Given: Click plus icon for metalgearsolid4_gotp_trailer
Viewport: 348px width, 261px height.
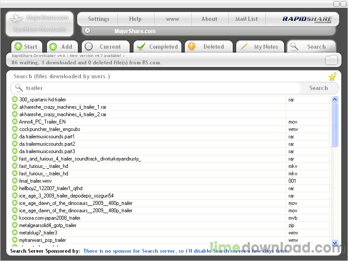Looking at the screenshot, I should [x=15, y=225].
